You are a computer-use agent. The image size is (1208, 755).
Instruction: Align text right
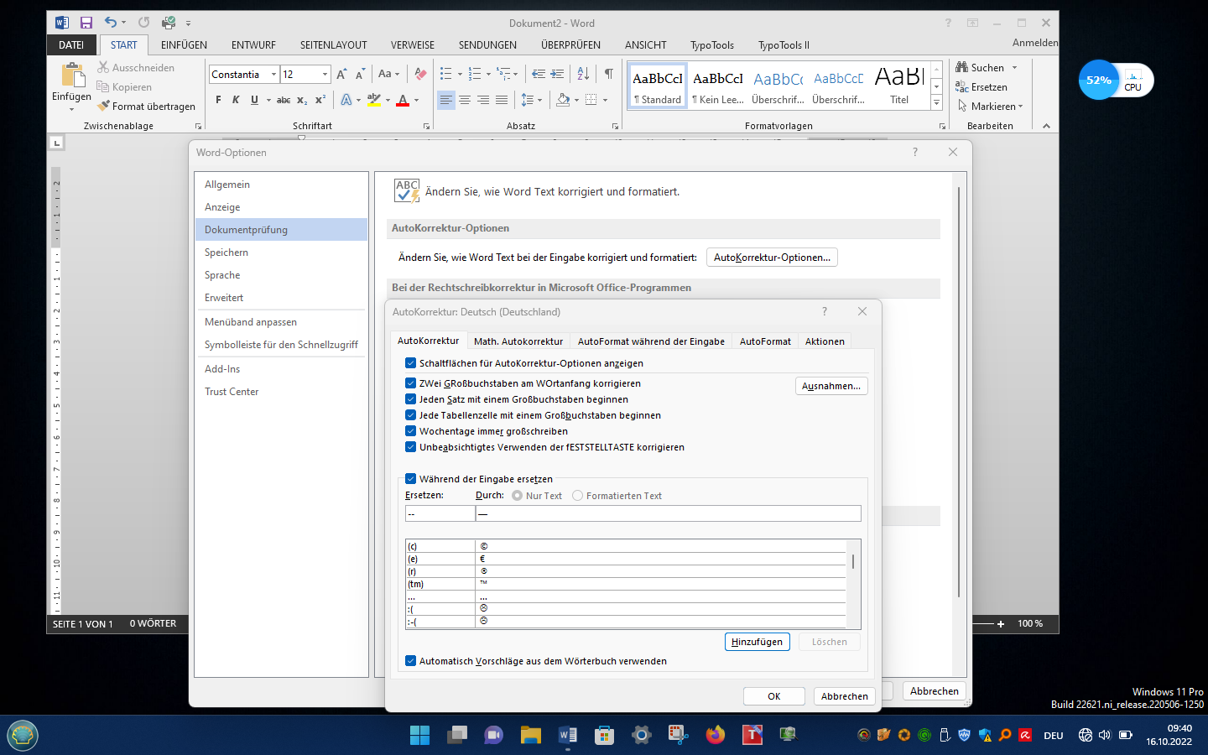coord(483,100)
